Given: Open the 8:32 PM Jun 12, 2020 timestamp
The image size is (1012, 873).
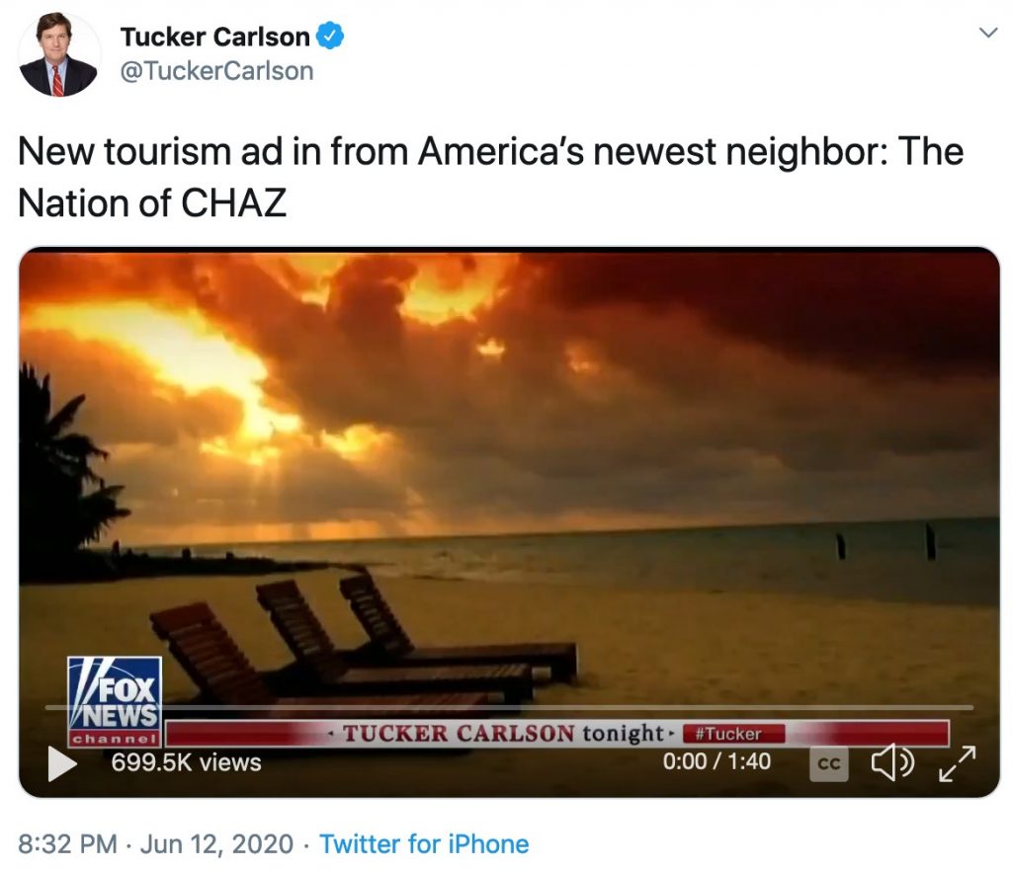Looking at the screenshot, I should 155,844.
